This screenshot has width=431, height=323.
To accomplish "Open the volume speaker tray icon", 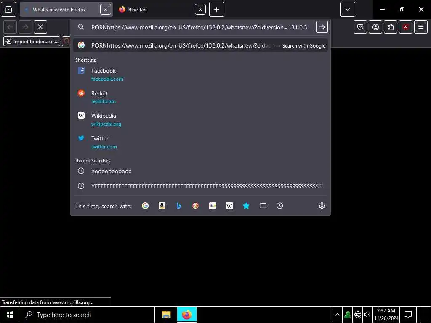I will pos(367,315).
